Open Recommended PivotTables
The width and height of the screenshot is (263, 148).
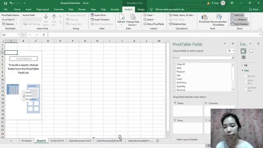coord(219,20)
